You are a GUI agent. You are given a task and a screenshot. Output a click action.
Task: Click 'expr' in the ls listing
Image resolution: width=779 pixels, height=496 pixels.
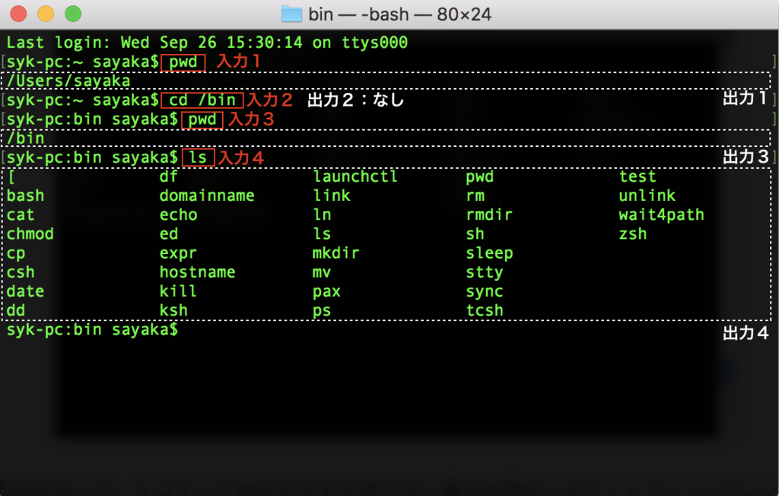click(178, 253)
